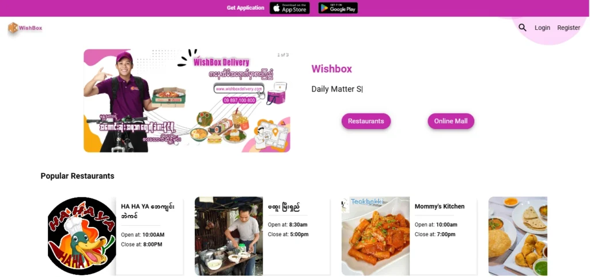Open the second restaurant's Burmese title

pos(284,207)
